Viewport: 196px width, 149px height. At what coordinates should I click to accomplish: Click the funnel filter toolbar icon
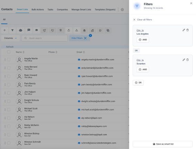point(12,30)
